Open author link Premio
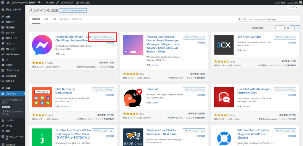 (x=154, y=65)
